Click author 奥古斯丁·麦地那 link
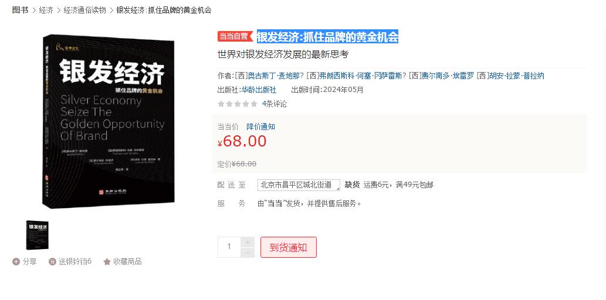 273,76
